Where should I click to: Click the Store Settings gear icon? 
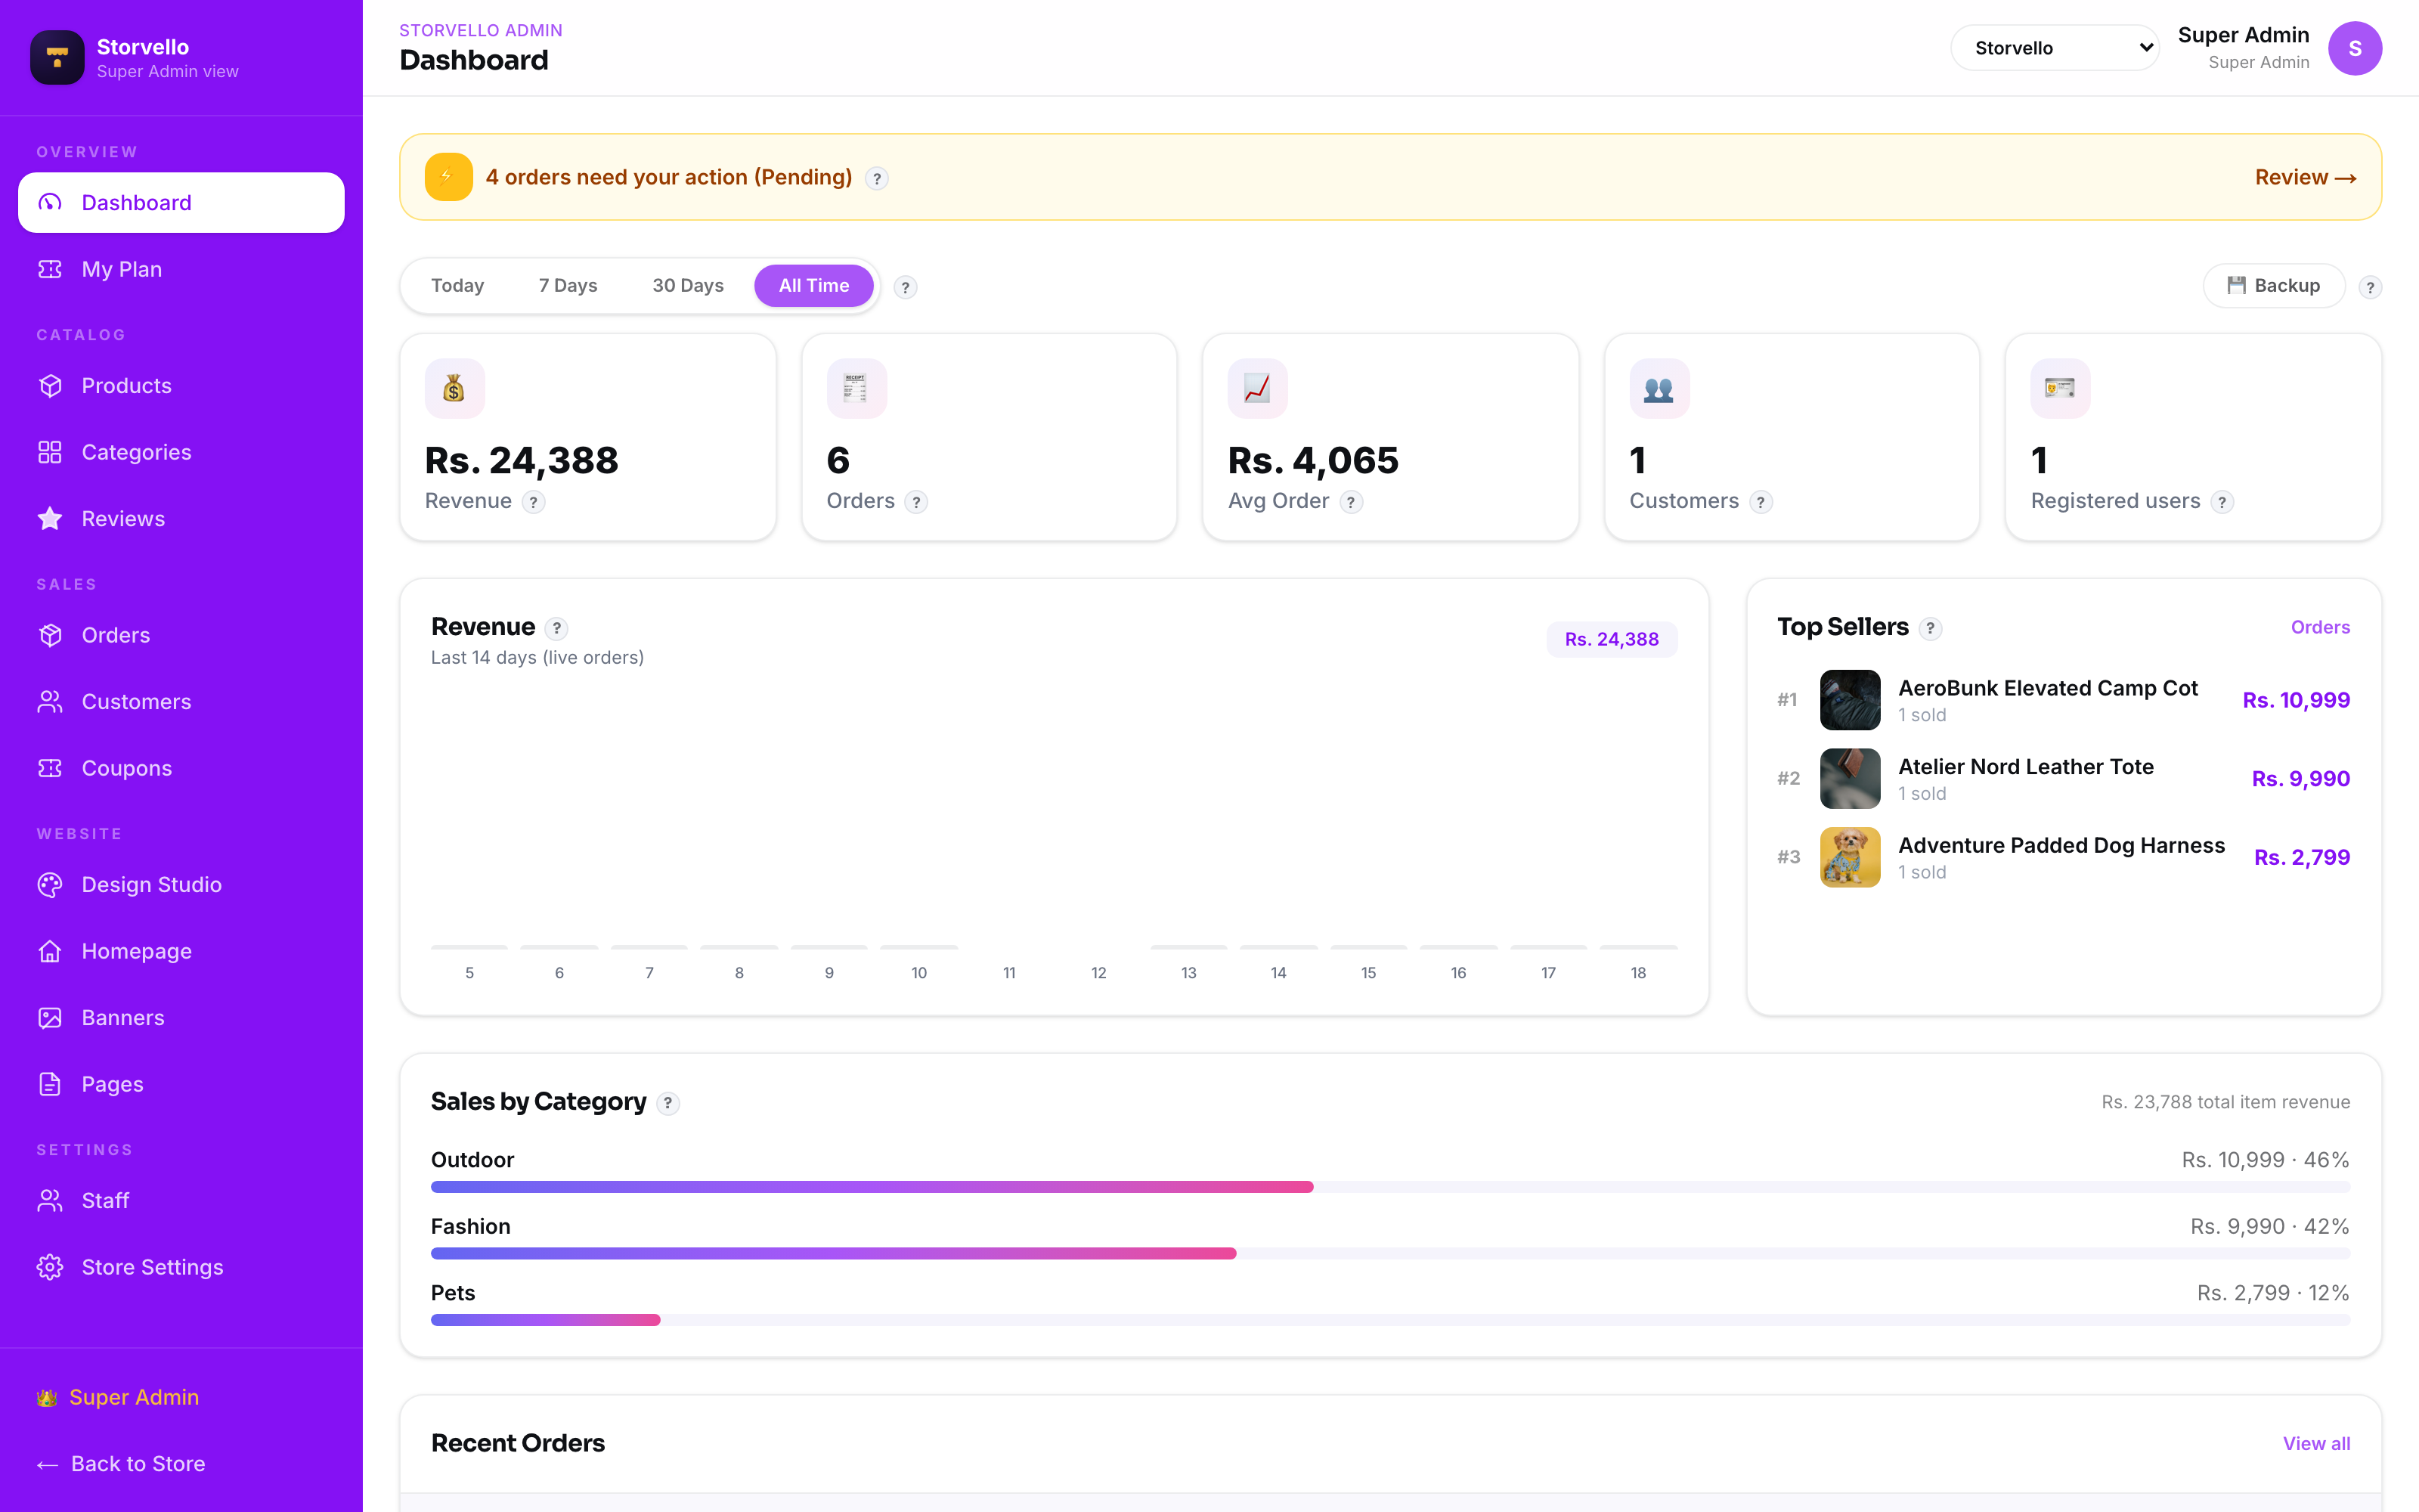click(50, 1267)
